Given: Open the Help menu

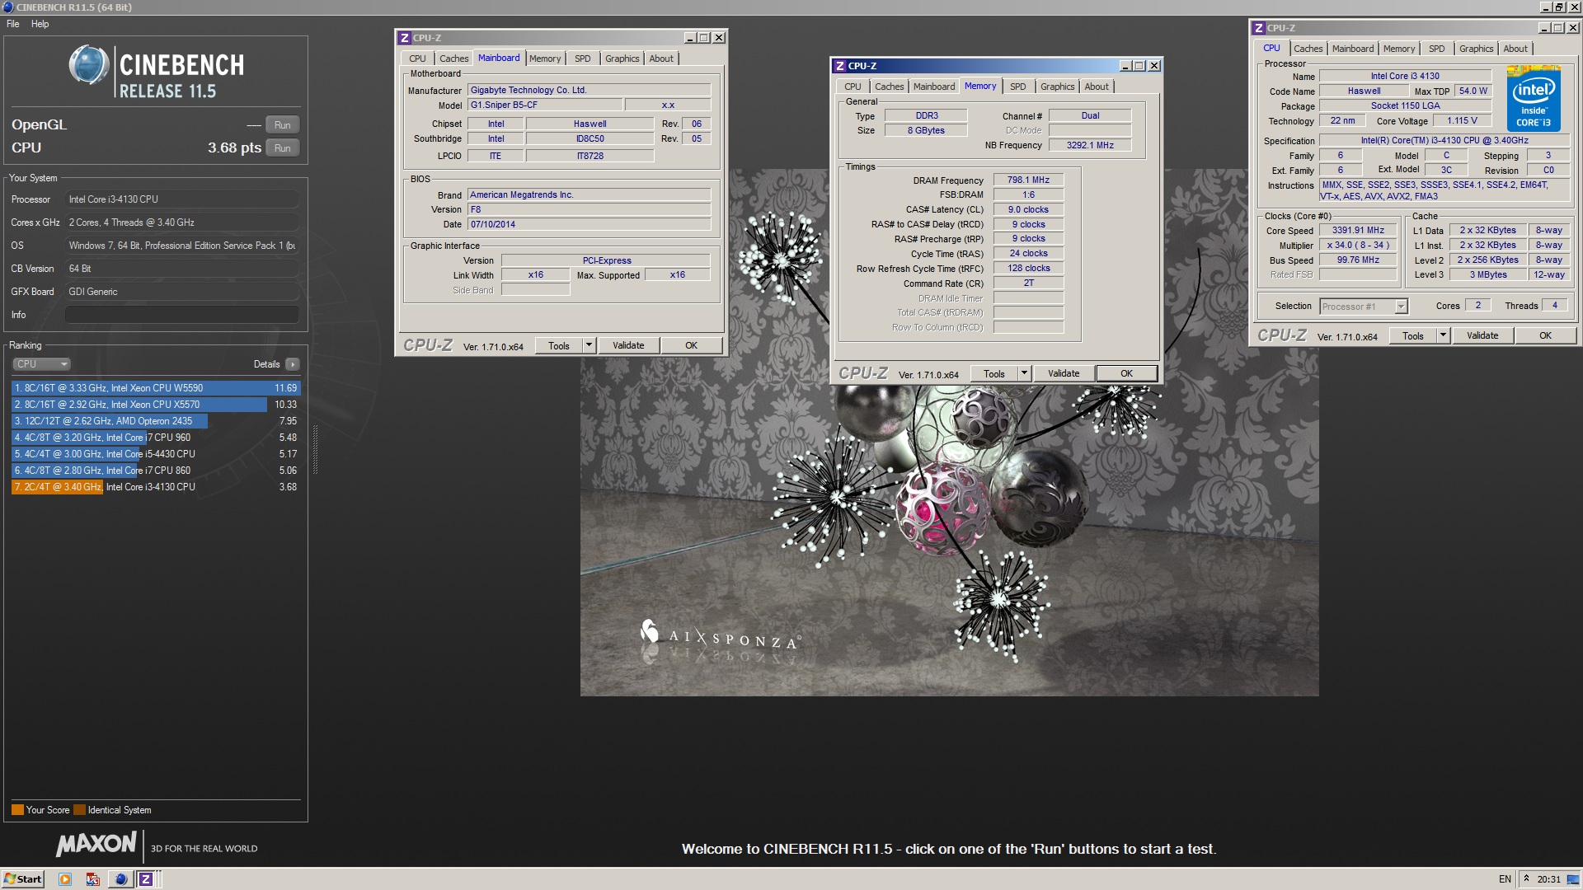Looking at the screenshot, I should tap(40, 24).
